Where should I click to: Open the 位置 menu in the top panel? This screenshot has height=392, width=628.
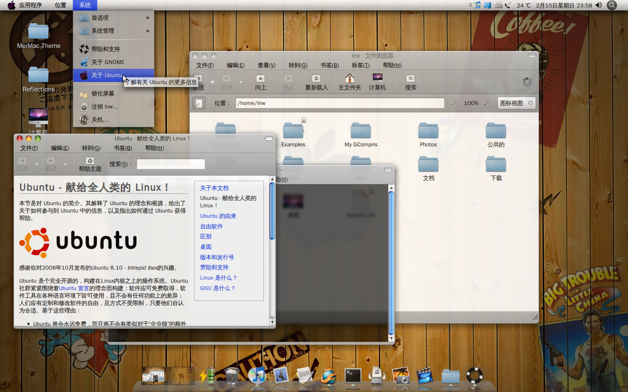pos(61,5)
